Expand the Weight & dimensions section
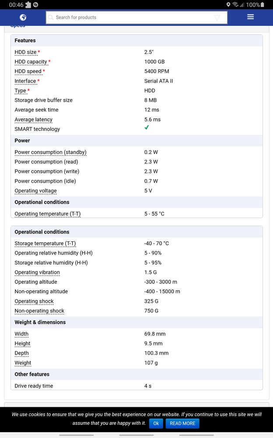Image resolution: width=273 pixels, height=438 pixels. [x=40, y=322]
